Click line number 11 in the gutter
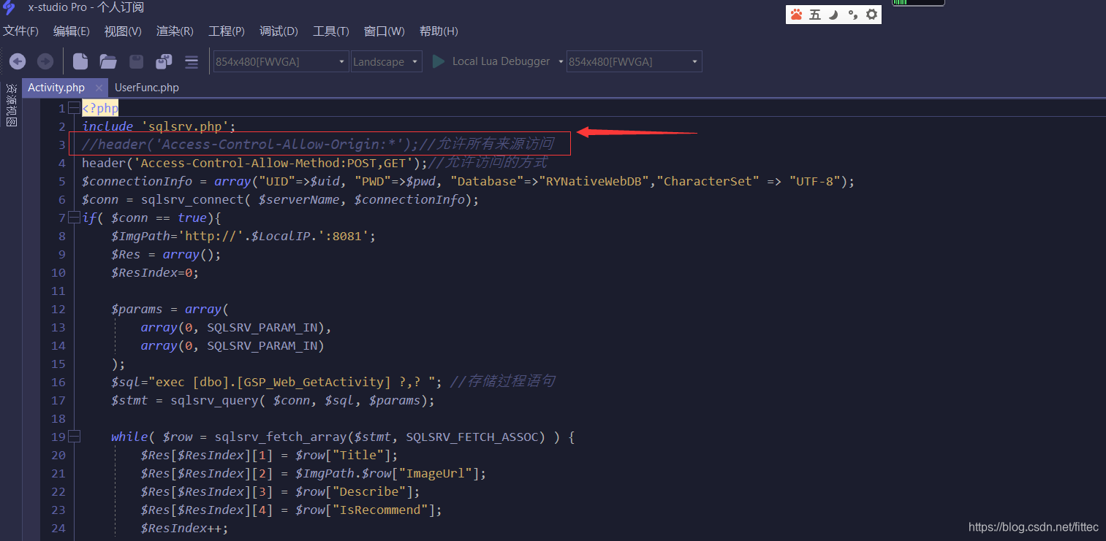Screen dimensions: 1106x541 tap(58, 291)
